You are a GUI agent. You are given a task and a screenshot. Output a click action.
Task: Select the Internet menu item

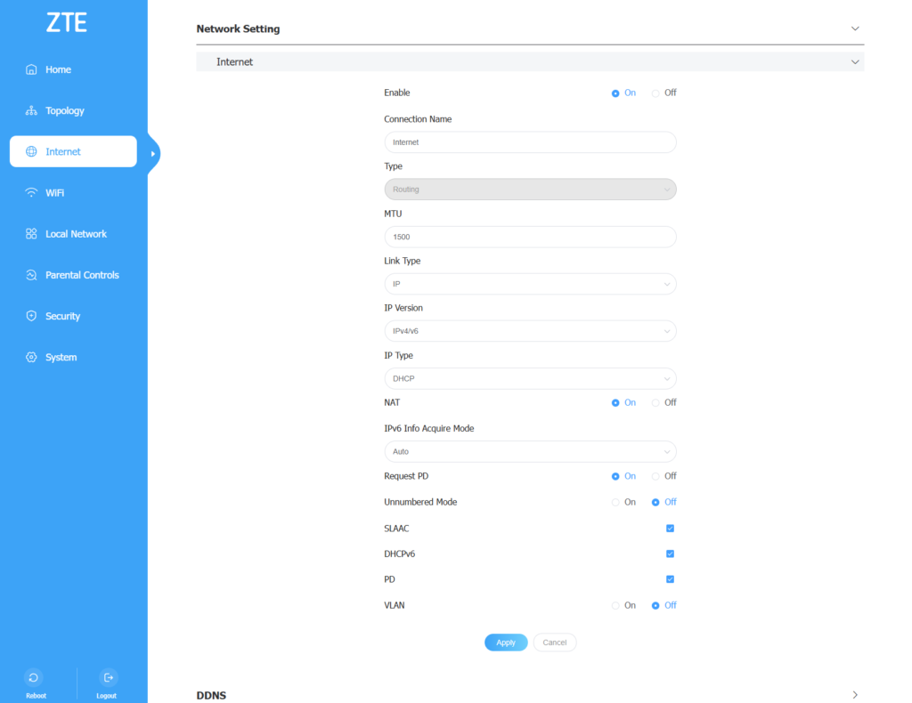point(73,152)
